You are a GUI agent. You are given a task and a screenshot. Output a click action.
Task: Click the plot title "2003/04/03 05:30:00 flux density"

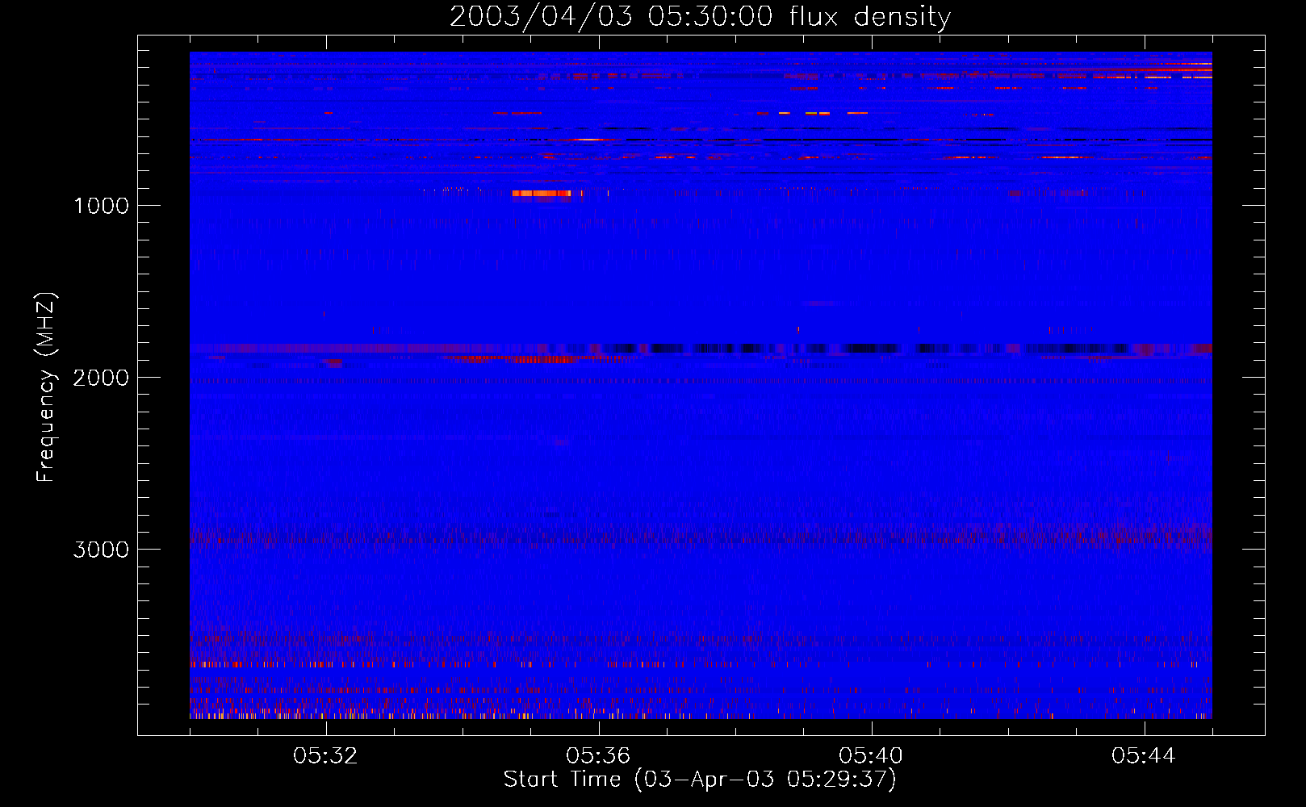point(700,17)
